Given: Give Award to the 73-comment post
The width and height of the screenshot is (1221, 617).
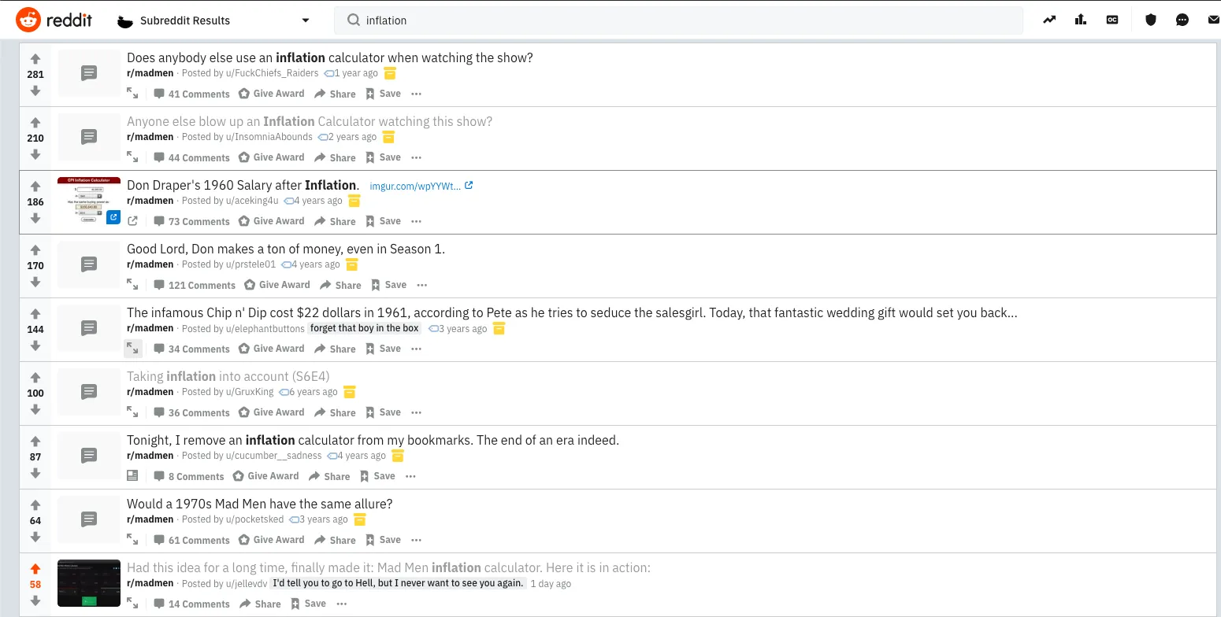Looking at the screenshot, I should click(x=271, y=221).
